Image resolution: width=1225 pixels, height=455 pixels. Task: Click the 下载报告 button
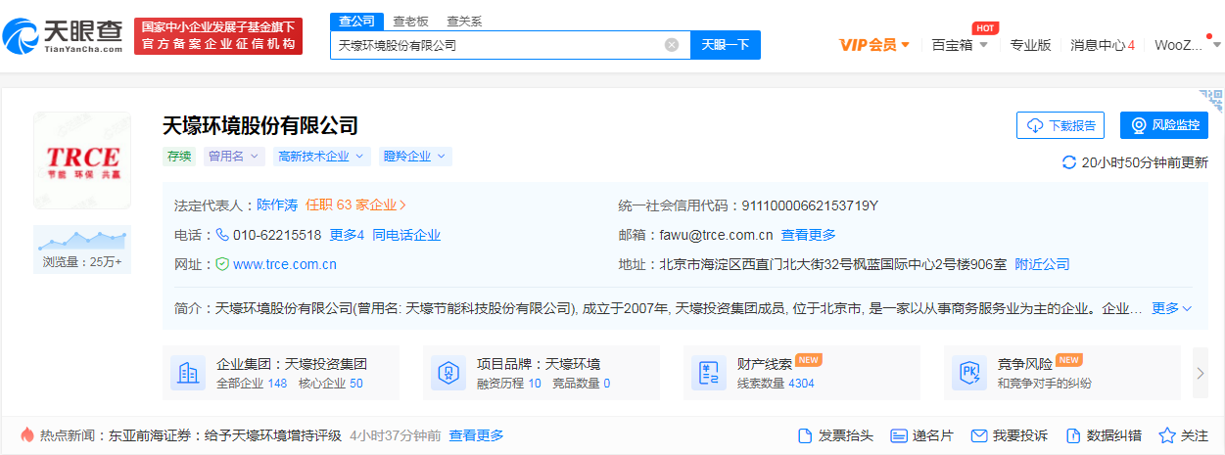point(1060,125)
